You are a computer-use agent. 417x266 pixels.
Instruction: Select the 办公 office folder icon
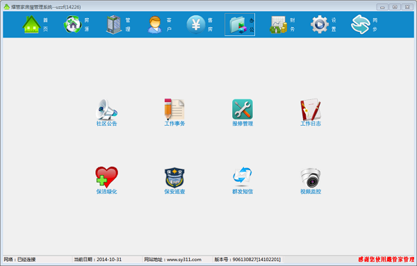point(238,25)
